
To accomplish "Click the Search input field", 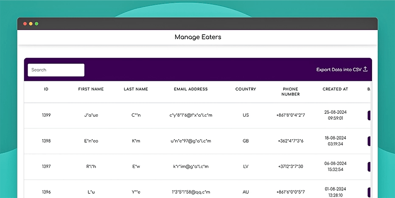I will (56, 70).
